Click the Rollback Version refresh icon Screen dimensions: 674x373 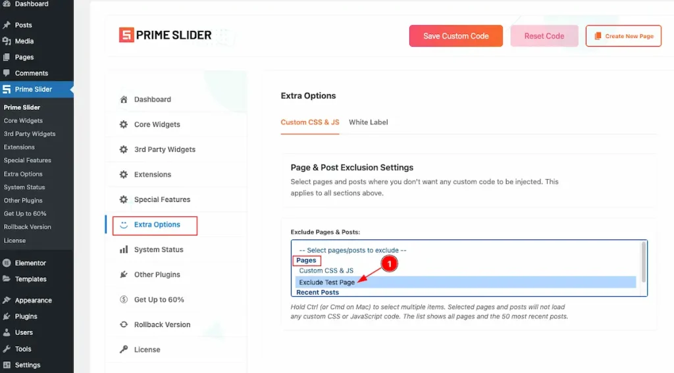[x=123, y=325]
